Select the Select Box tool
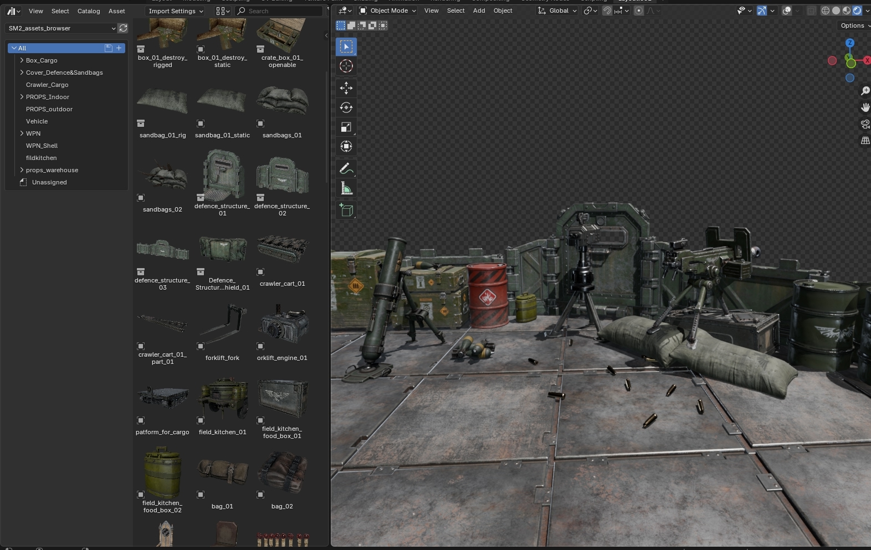The image size is (871, 550). click(346, 47)
